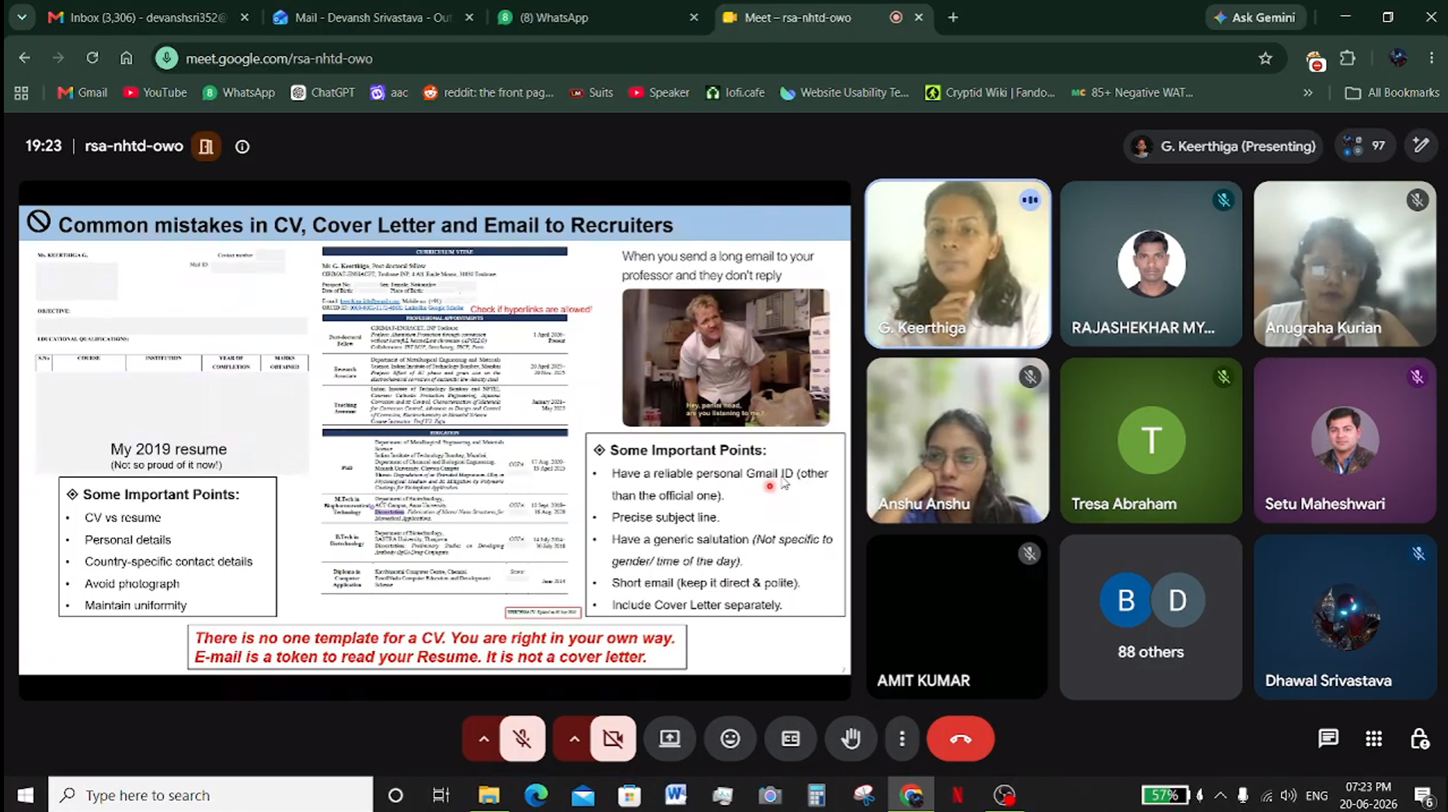Raise hand in the meeting
This screenshot has width=1448, height=812.
[x=851, y=738]
